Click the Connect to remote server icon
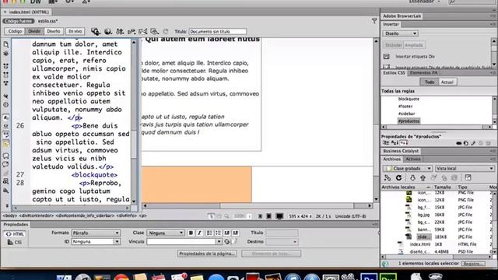The image size is (498, 280). [x=388, y=178]
